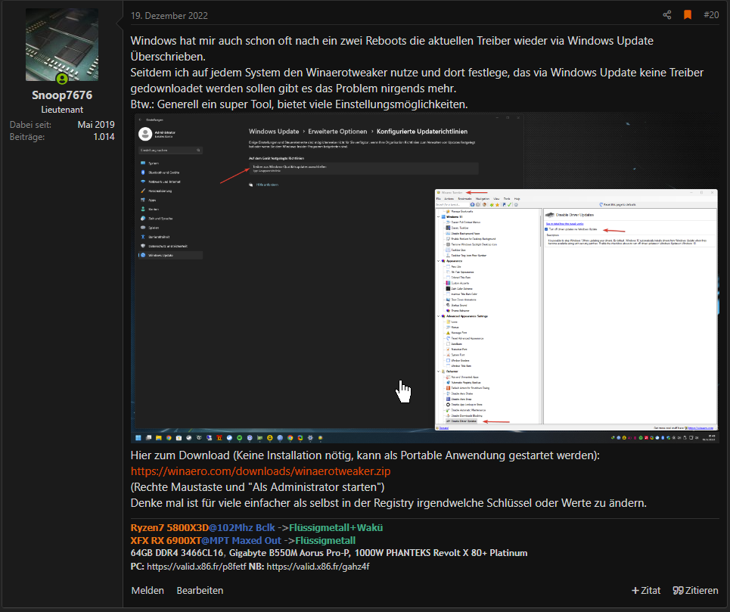Select signature text XFX RX 6900XT

click(166, 540)
